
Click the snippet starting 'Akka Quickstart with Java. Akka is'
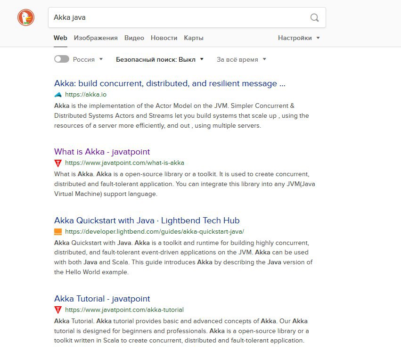[x=183, y=257]
